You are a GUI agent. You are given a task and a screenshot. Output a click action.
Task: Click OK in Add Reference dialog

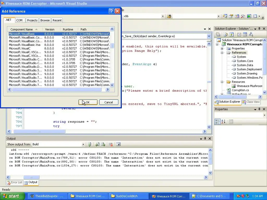[88, 102]
